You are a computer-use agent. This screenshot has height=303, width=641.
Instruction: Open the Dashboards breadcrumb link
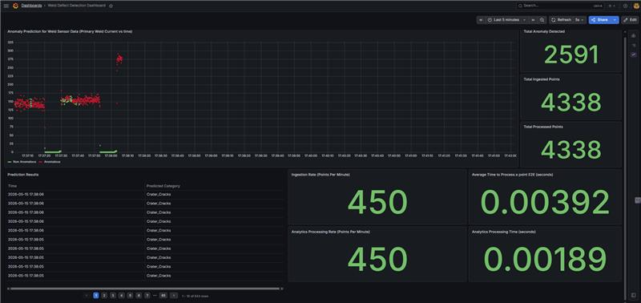(31, 6)
